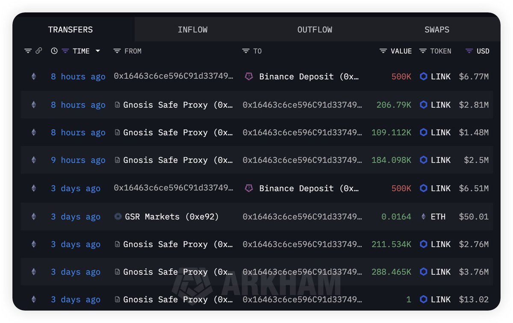Open the FROM column filter
Viewport: 513px width, 323px height.
tap(117, 51)
